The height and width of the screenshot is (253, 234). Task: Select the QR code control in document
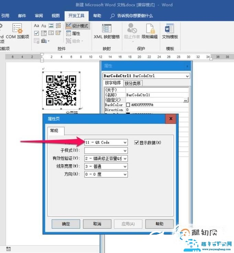click(x=61, y=90)
